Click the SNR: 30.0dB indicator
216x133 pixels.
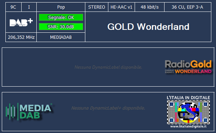(x=61, y=27)
